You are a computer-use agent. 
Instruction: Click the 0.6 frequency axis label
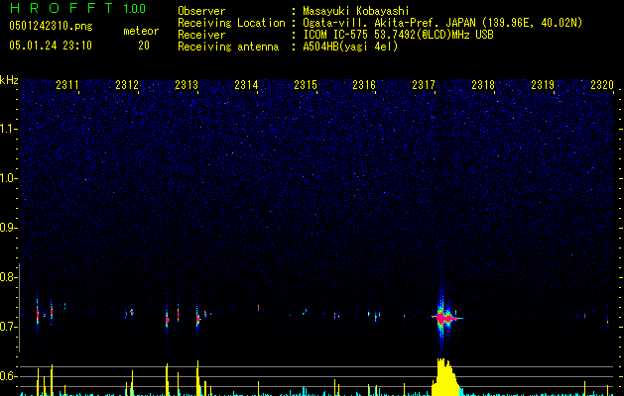(9, 376)
